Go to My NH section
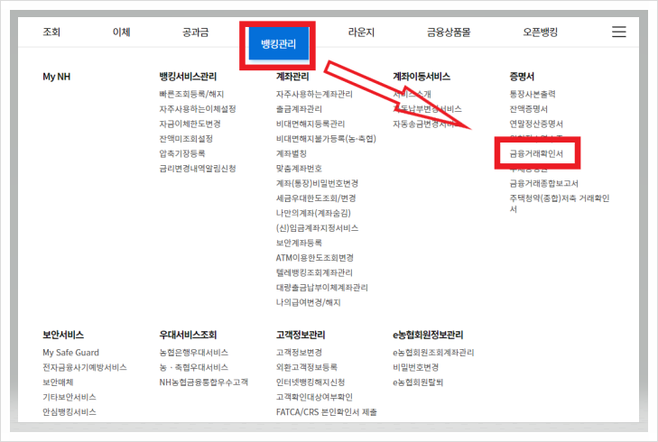The width and height of the screenshot is (658, 442). tap(56, 77)
